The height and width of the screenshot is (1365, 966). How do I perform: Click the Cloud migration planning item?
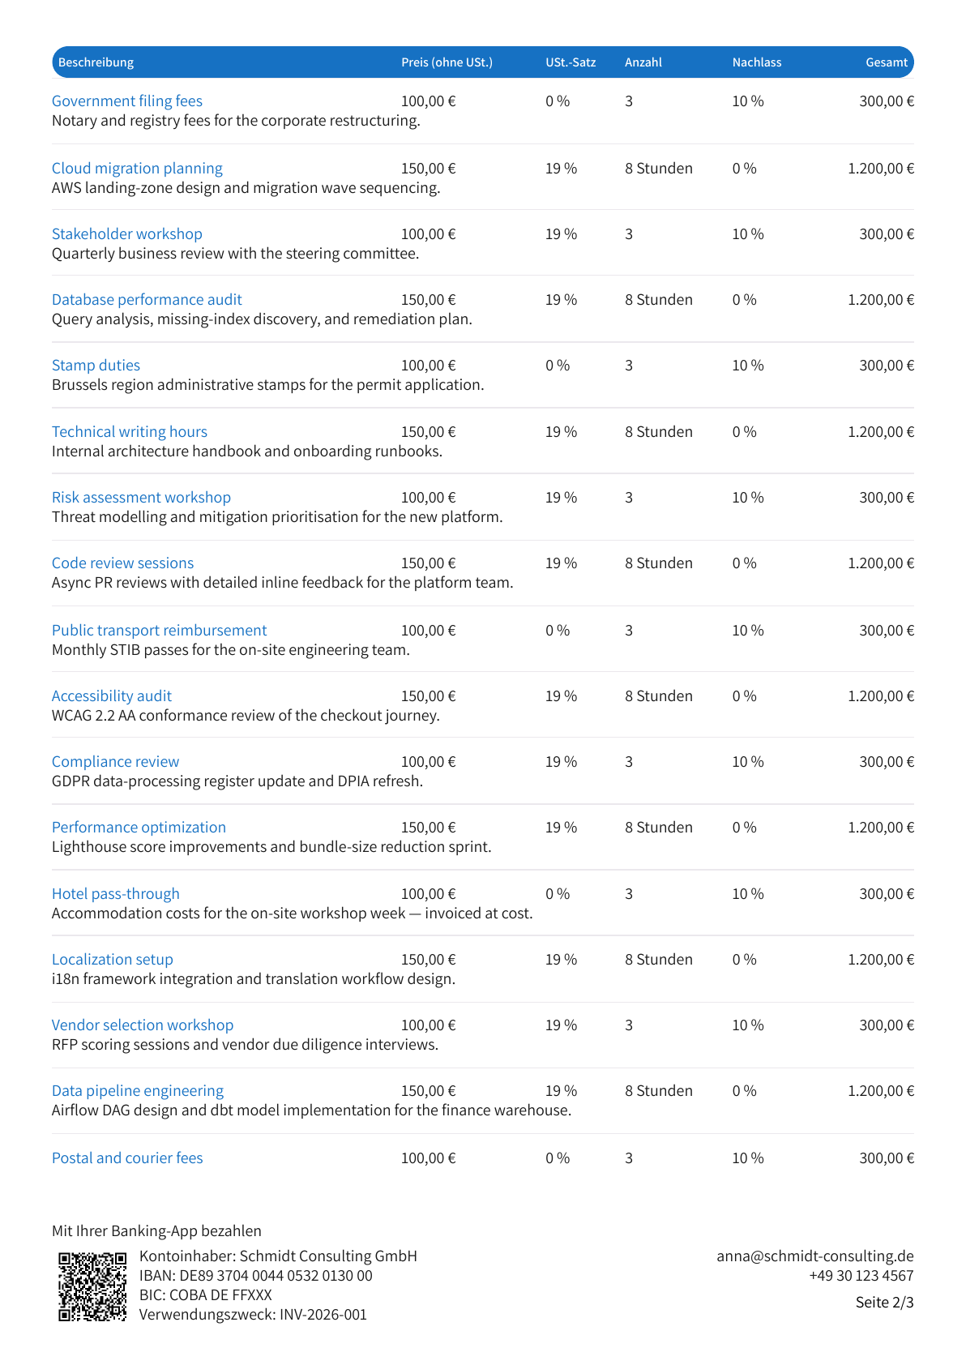click(x=137, y=169)
